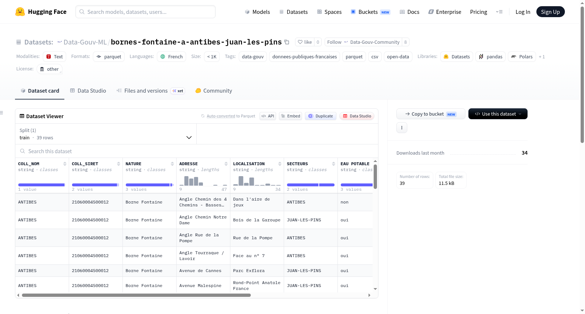Show the additional libraries via +1
585x314 pixels.
[x=542, y=57]
